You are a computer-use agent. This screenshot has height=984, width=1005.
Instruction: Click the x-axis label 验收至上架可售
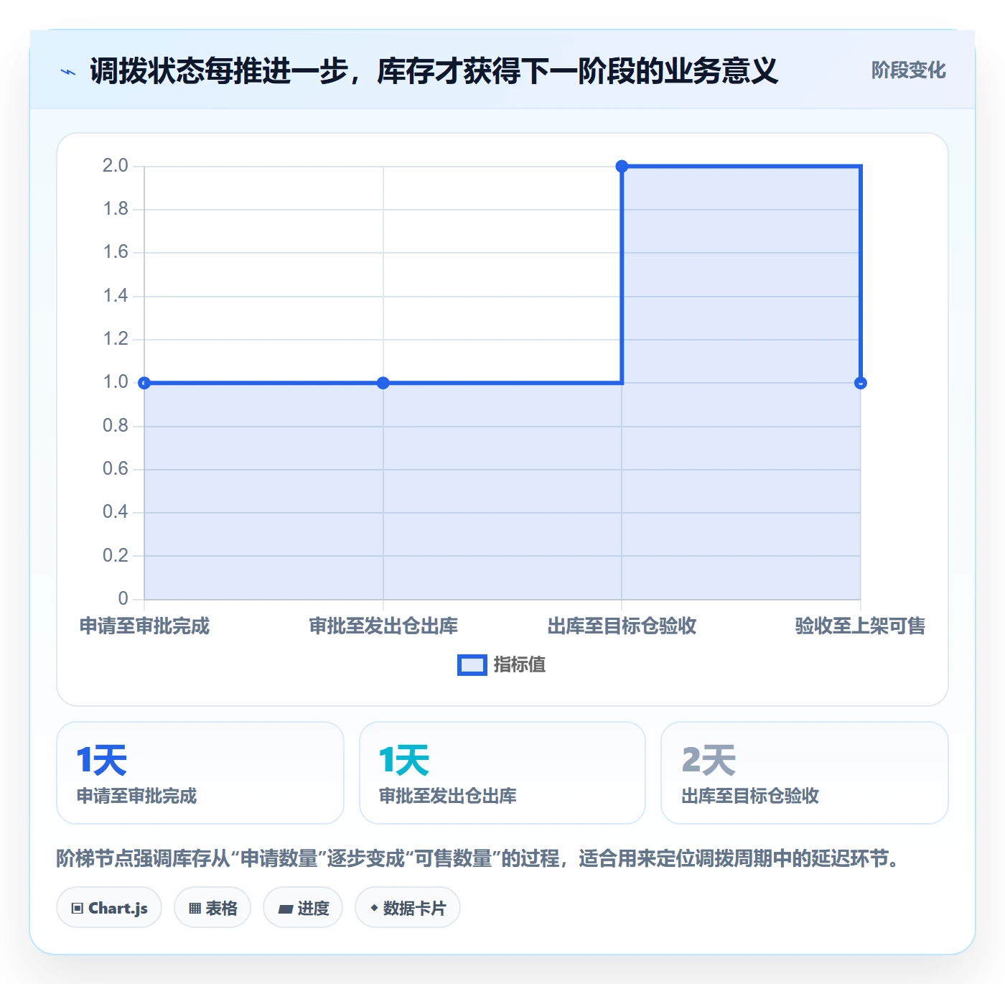(860, 626)
